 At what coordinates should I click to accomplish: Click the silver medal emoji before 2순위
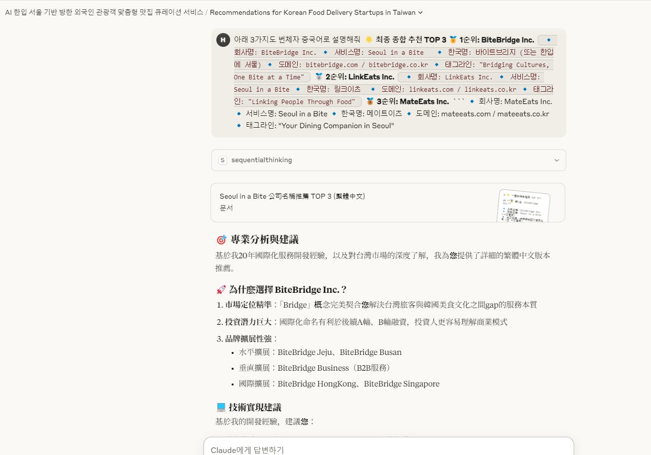point(319,76)
